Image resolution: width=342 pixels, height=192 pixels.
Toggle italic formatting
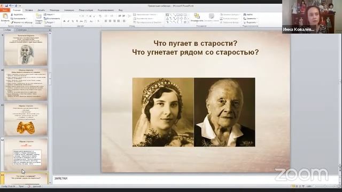click(68, 21)
